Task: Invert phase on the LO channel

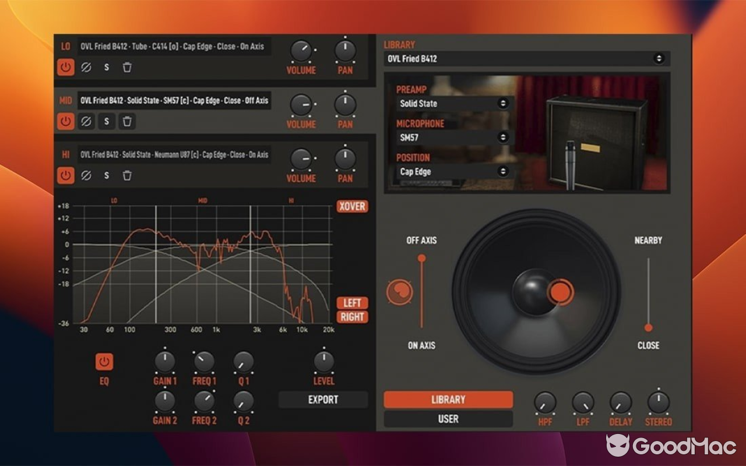Action: point(86,68)
